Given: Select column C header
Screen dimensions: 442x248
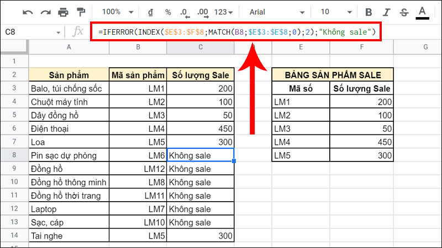Looking at the screenshot, I should 201,47.
